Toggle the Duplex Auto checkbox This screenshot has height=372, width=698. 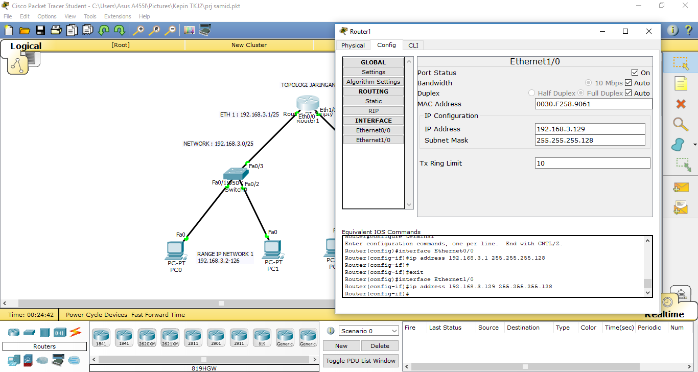(x=629, y=93)
